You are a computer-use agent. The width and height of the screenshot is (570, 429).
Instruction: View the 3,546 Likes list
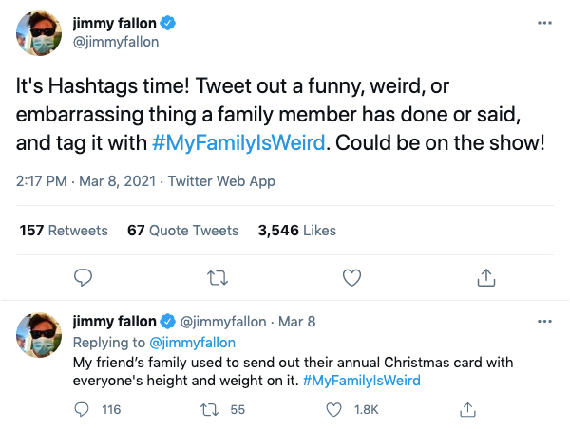coord(297,230)
